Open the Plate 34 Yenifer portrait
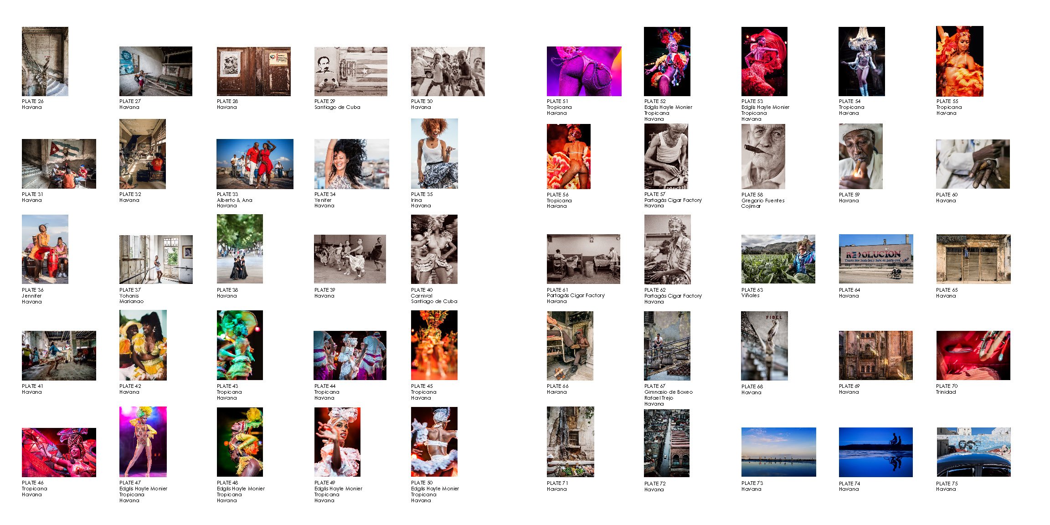 [352, 164]
